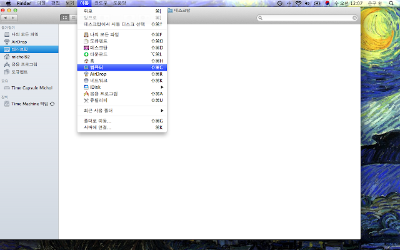Image resolution: width=400 pixels, height=250 pixels.
Task: Choose 데스크탑에서 시동 디스크 선택 menu entry
Action: (x=122, y=24)
